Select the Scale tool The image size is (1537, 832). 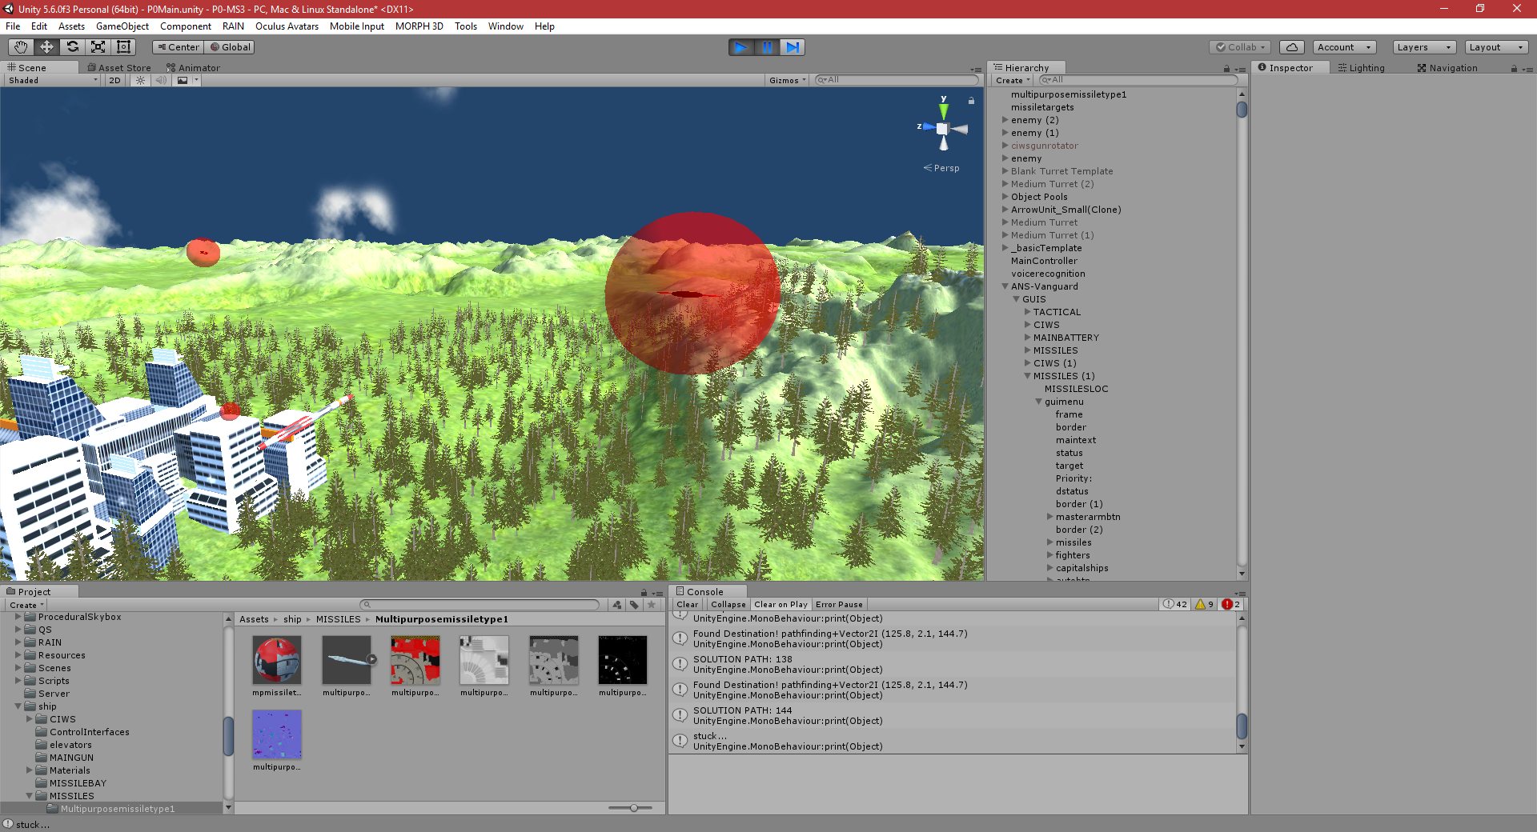click(x=99, y=47)
